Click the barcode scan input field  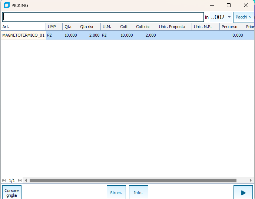point(103,17)
